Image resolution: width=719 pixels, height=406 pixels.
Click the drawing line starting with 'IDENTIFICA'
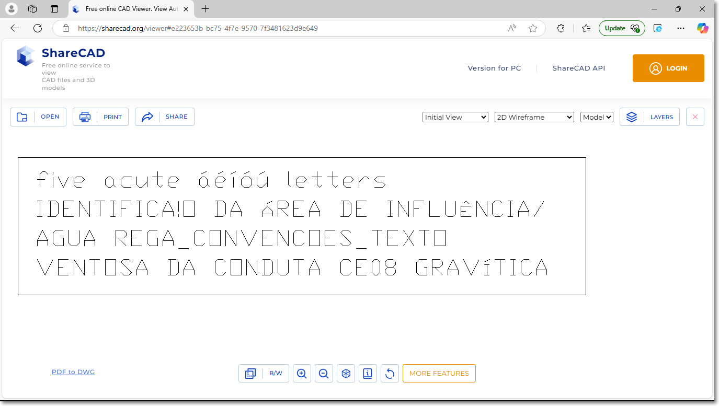tap(290, 208)
